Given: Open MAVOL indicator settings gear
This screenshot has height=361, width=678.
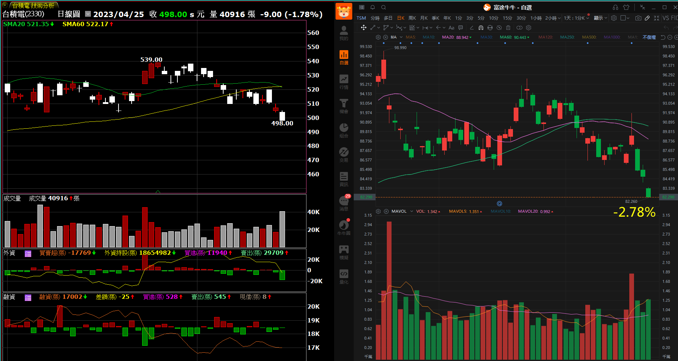Looking at the screenshot, I should point(378,211).
